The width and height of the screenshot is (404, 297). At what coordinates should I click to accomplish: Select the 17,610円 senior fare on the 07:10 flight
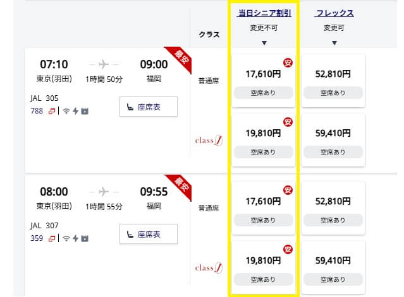tap(263, 81)
